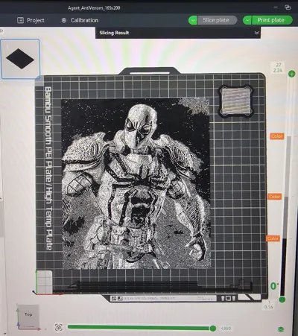Screen dimensions: 298x336
Task: Open the Project tab
Action: tap(31, 20)
